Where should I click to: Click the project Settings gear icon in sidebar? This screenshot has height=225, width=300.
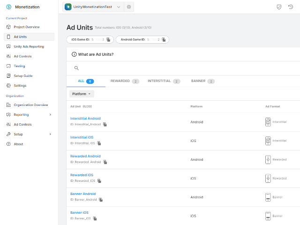[x=8, y=85]
